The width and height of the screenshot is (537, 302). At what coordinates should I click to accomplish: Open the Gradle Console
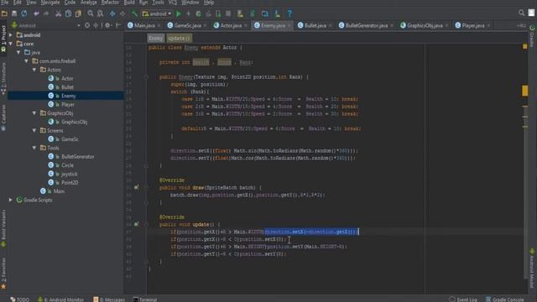(x=505, y=299)
